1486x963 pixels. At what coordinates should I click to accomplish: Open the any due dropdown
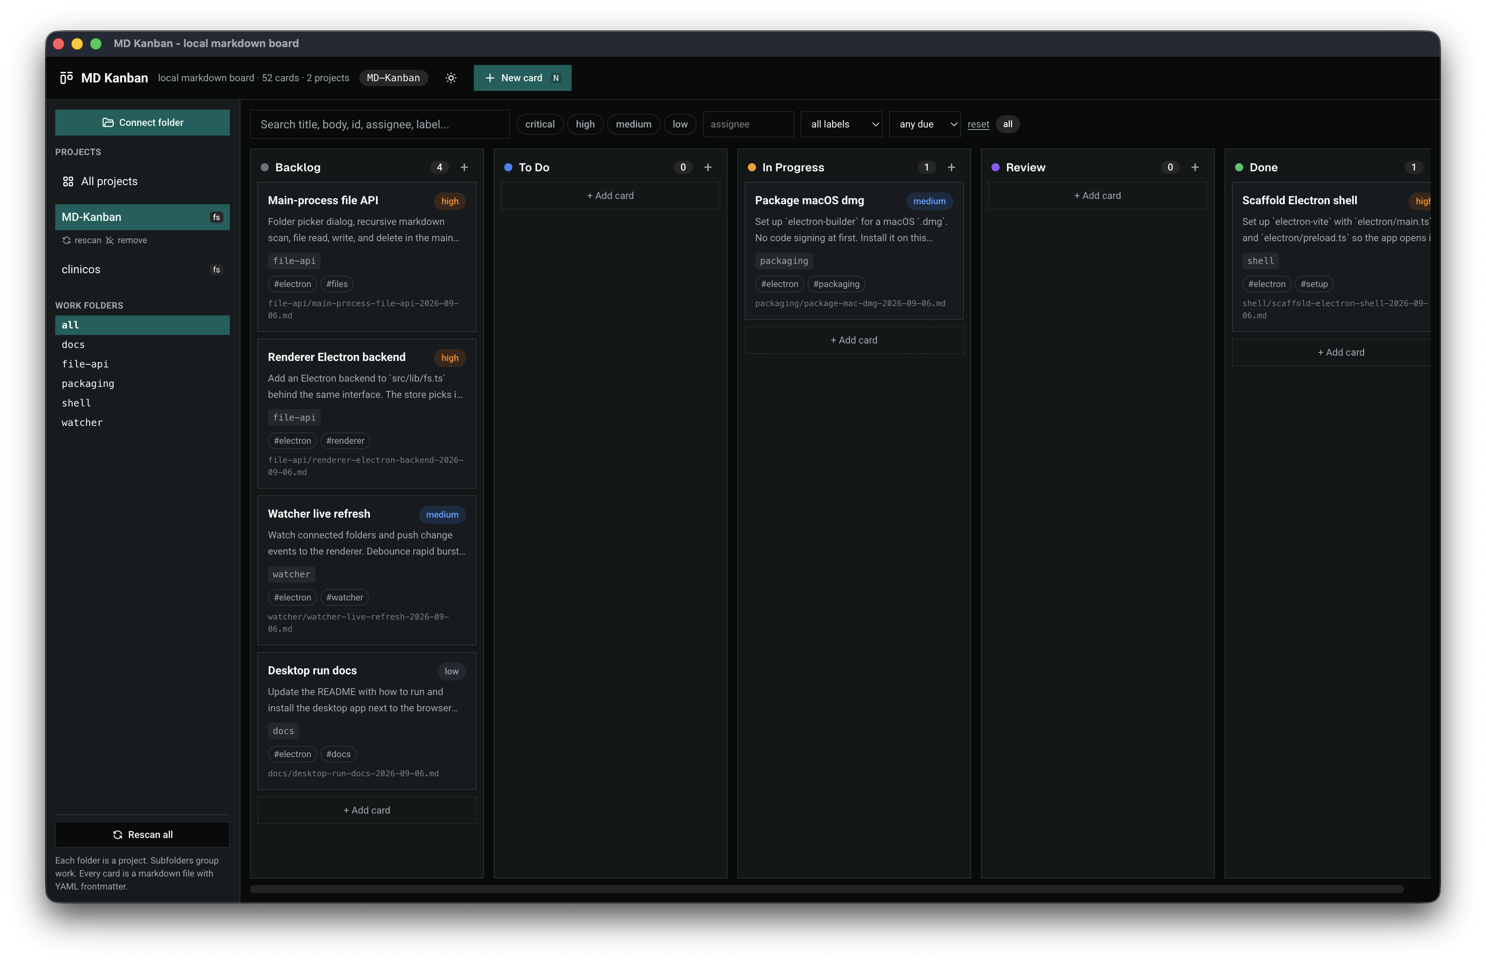(924, 124)
